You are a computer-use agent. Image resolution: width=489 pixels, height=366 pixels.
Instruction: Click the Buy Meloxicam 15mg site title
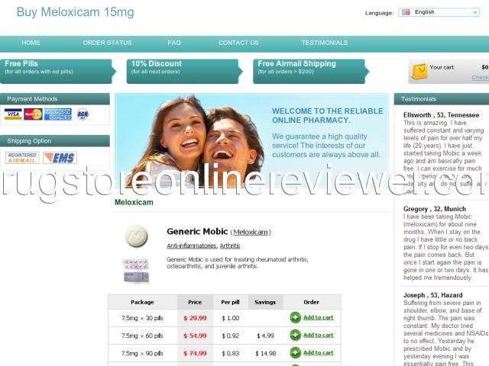[75, 12]
